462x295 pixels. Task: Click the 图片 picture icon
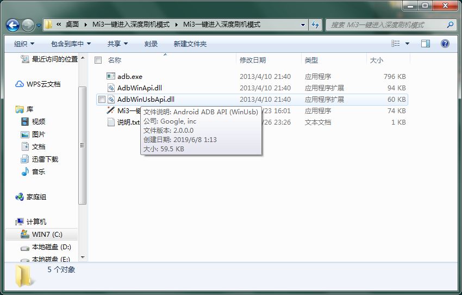pyautogui.click(x=25, y=134)
